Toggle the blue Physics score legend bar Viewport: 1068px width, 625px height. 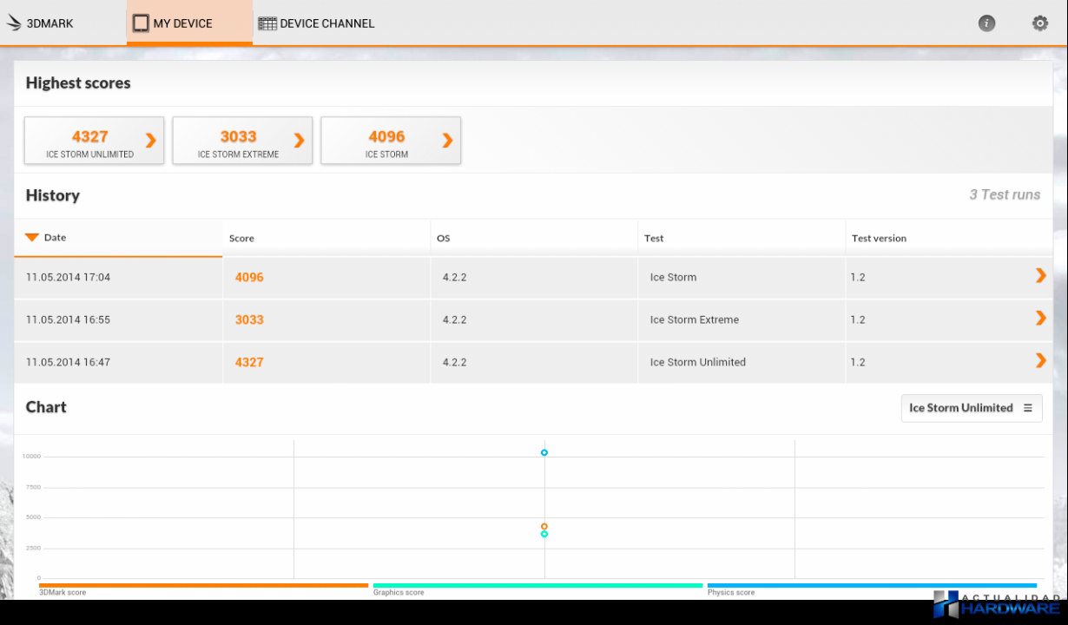point(872,586)
